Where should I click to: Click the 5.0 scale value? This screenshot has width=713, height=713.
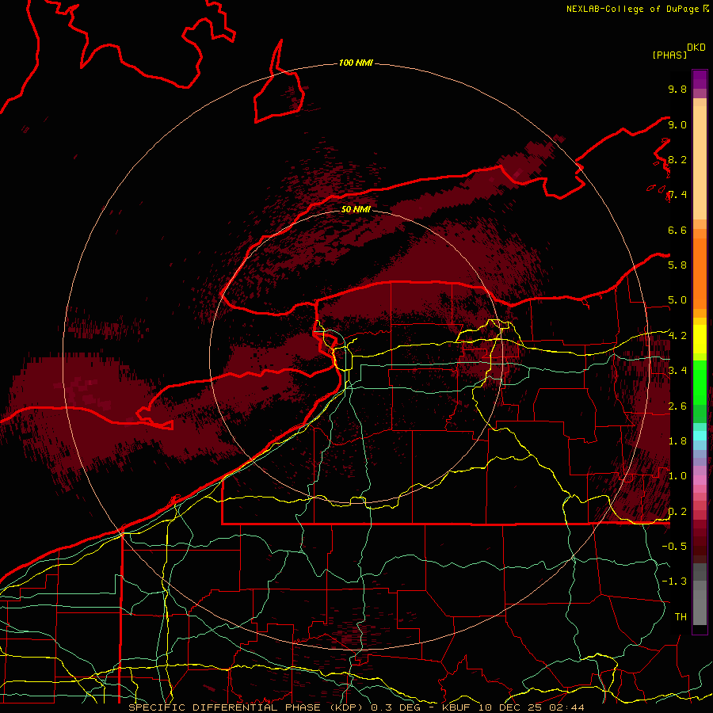click(677, 300)
